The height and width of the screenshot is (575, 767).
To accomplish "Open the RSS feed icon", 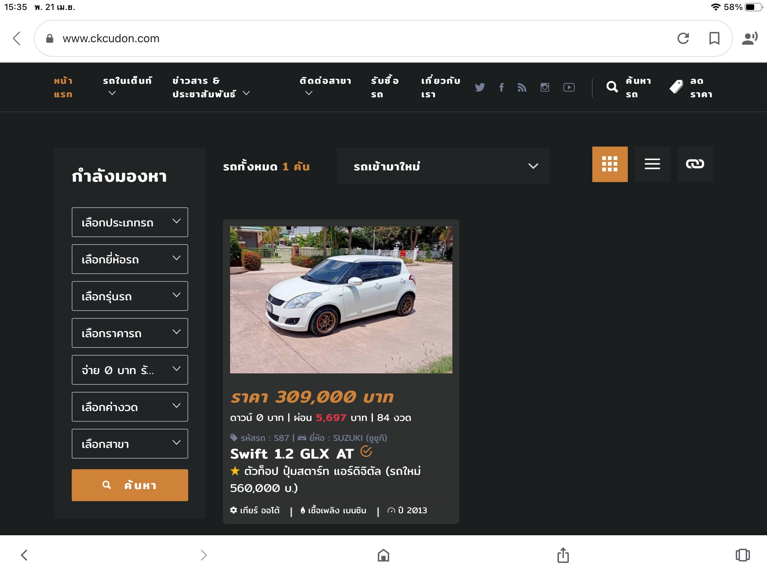I will pyautogui.click(x=522, y=87).
